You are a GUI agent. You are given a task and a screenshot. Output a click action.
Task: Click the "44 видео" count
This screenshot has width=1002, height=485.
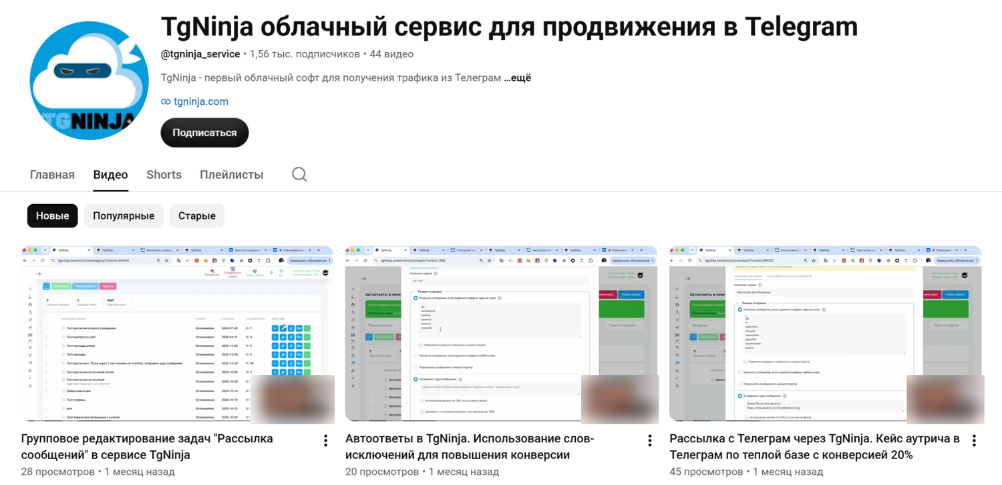coord(391,54)
